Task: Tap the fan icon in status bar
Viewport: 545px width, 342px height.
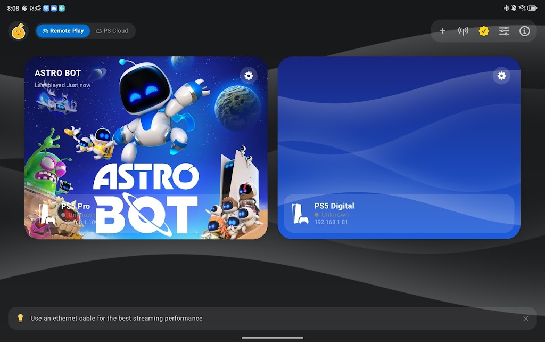Action: coord(24,8)
